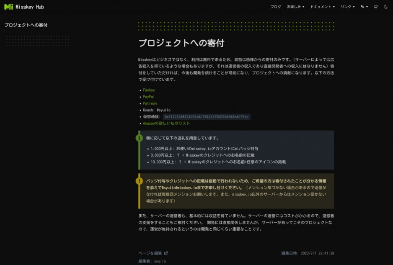Open the language translation selector
The height and width of the screenshot is (265, 393).
364,7
